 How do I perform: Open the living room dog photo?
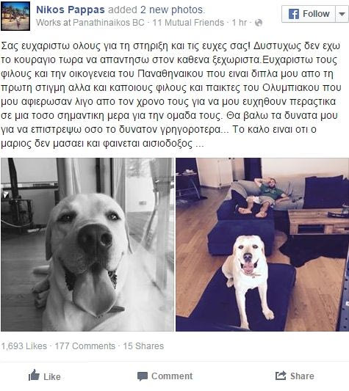262,244
